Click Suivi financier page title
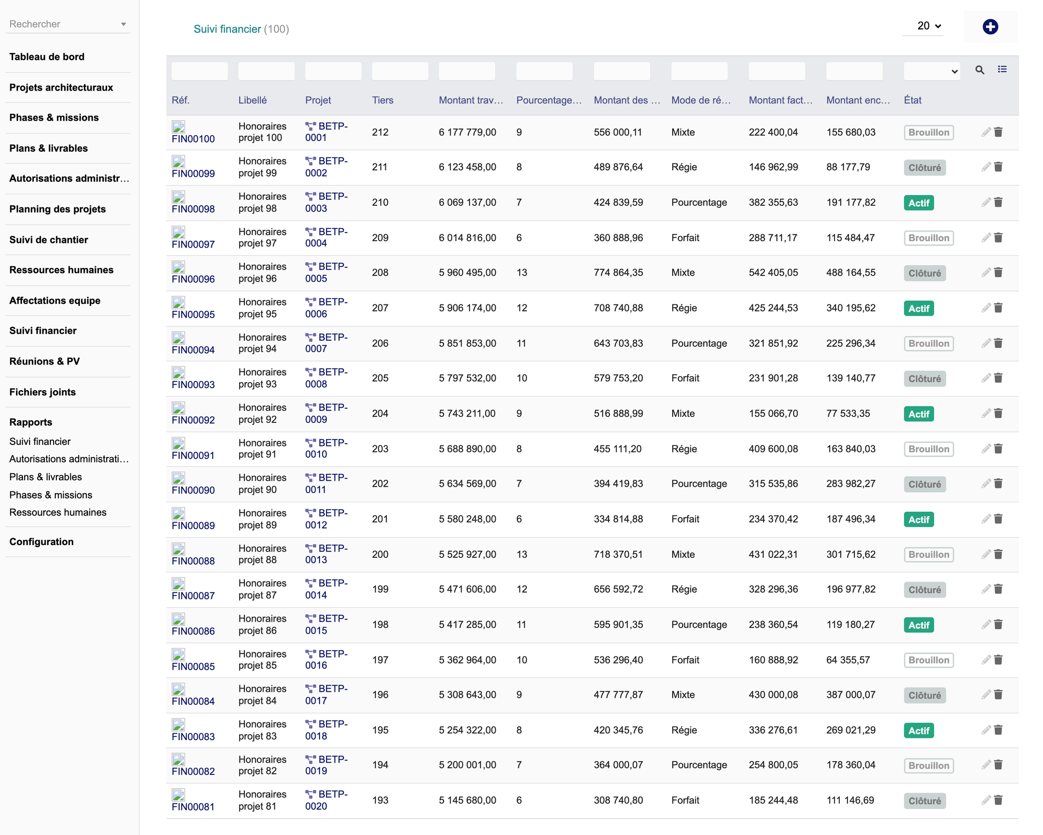This screenshot has width=1043, height=835. point(227,29)
